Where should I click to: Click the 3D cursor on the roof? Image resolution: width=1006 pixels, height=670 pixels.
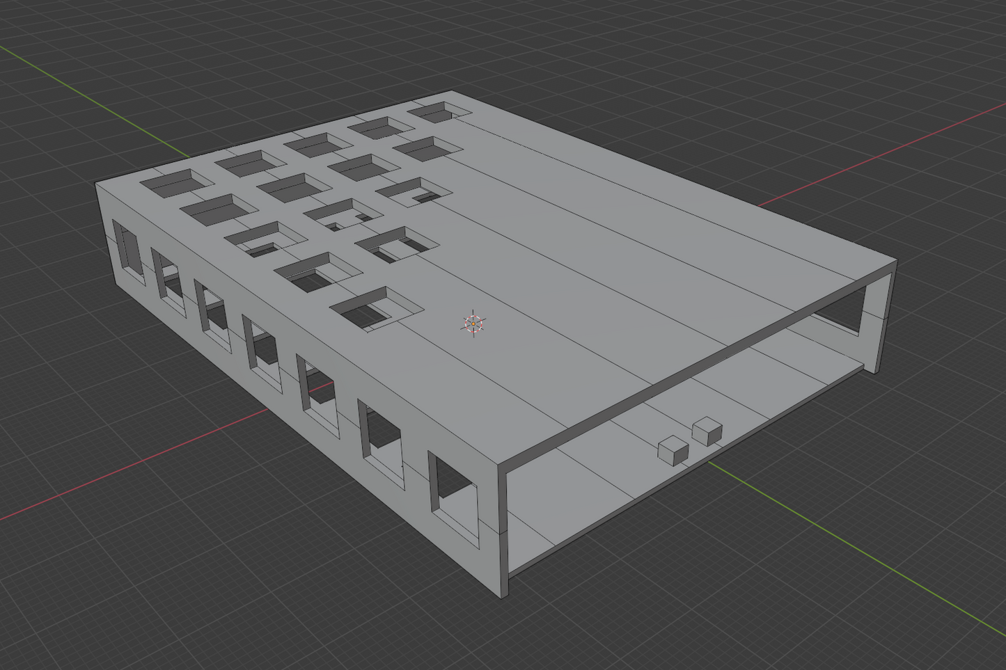point(473,324)
